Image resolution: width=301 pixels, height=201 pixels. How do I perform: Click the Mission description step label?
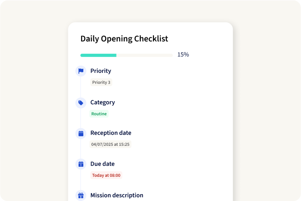[117, 196]
